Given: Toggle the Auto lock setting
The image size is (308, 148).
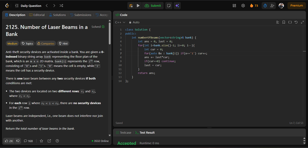Looking at the screenshot, I should click(134, 22).
